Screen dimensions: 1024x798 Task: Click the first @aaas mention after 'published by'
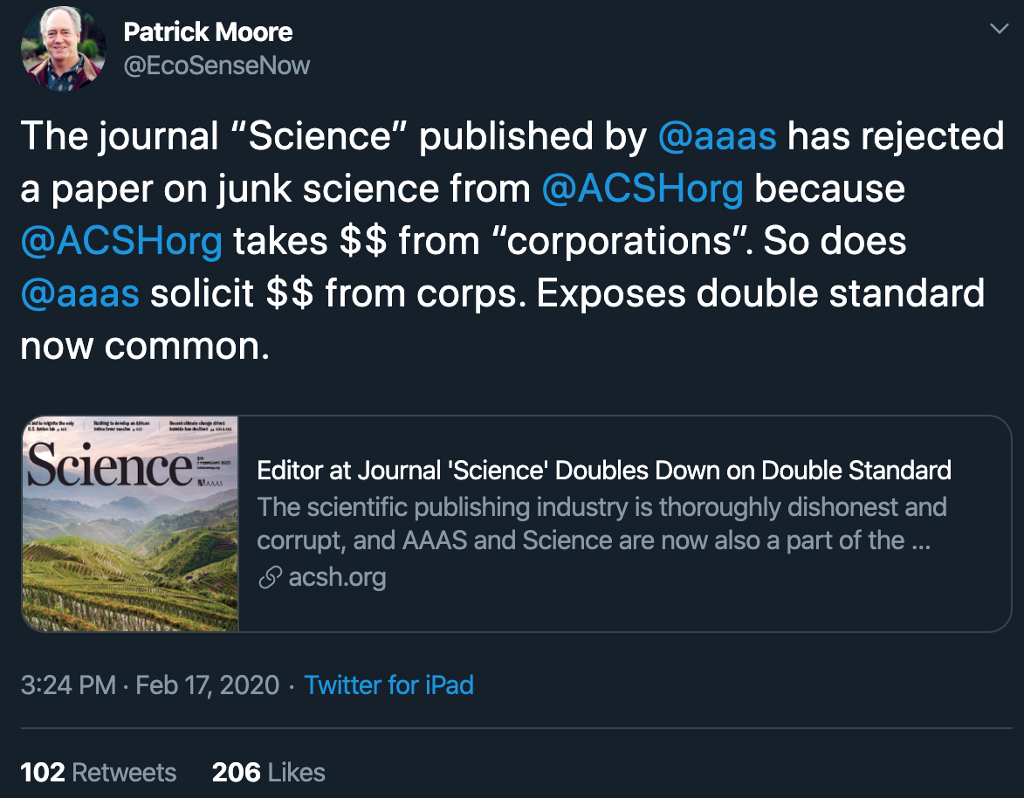[x=717, y=137]
